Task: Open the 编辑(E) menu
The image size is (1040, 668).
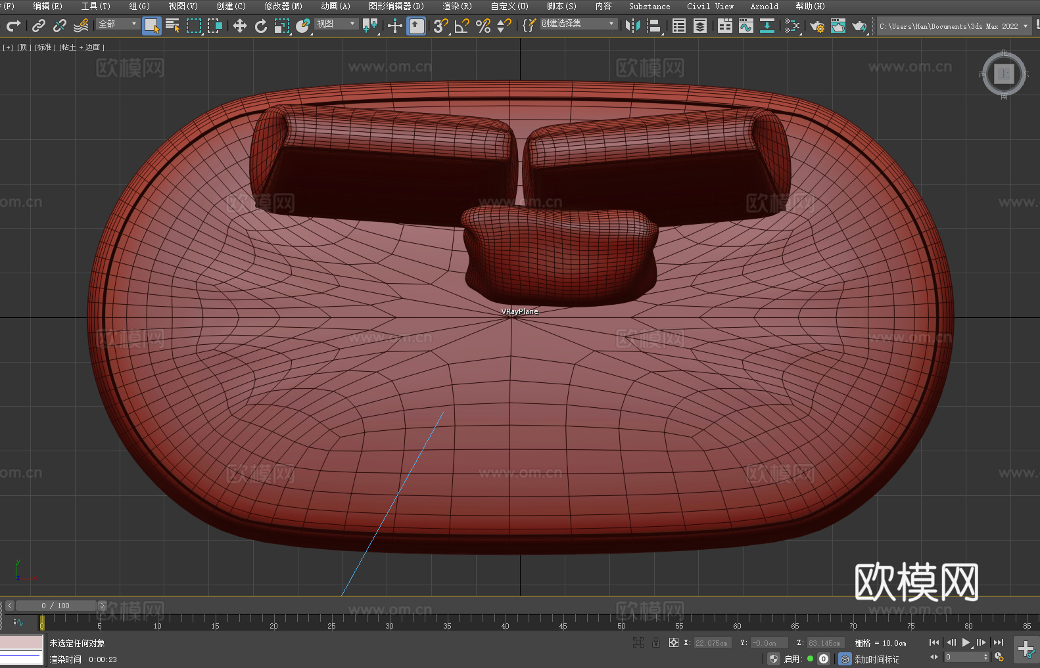Action: click(x=47, y=6)
